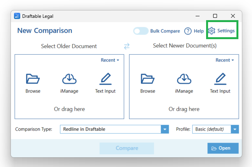Image resolution: width=252 pixels, height=167 pixels.
Task: Click the Compare button
Action: (x=127, y=148)
